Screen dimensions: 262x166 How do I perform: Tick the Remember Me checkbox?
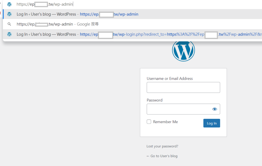coord(149,122)
